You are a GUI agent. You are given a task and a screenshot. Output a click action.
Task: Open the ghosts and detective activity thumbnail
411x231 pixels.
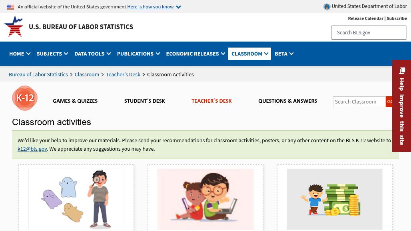[76, 199]
